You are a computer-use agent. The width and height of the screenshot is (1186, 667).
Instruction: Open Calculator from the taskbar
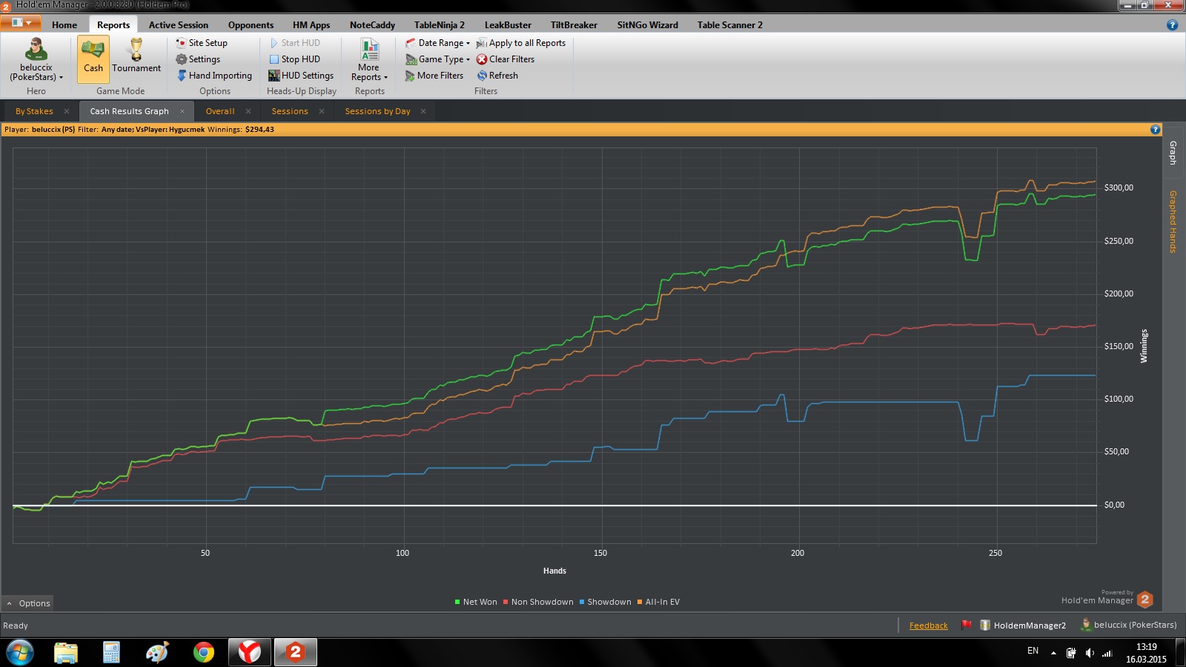tap(111, 652)
